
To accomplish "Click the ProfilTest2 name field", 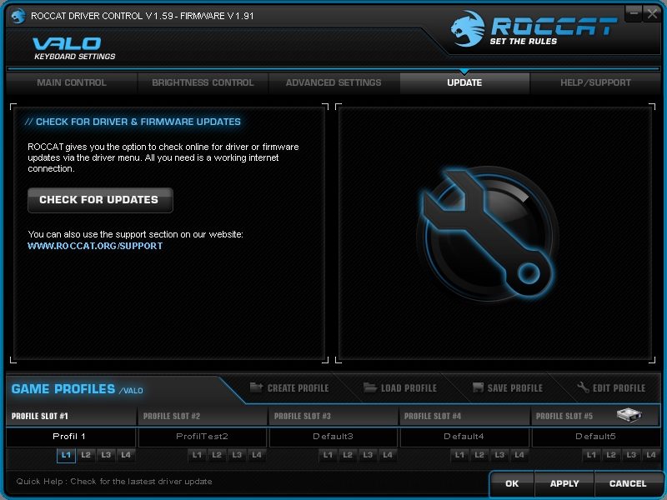I will tap(203, 437).
